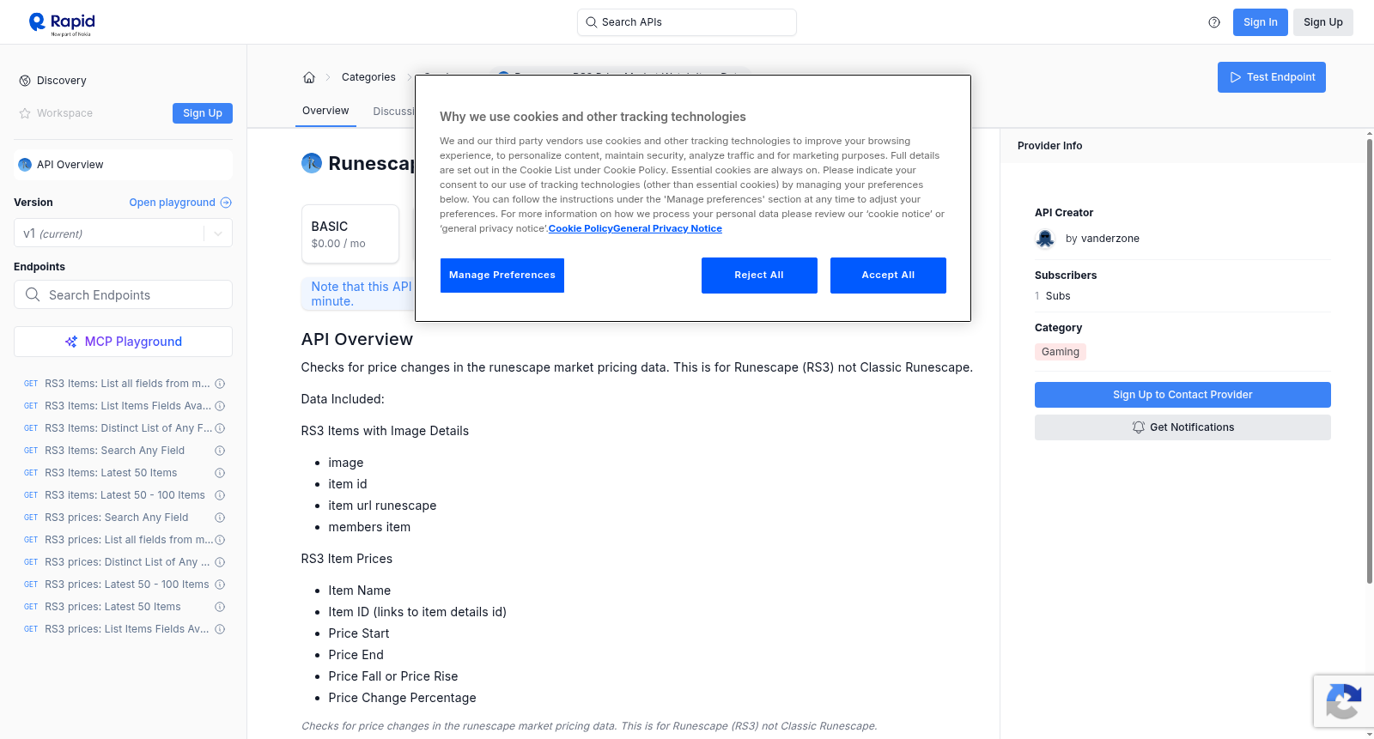Open endpoint RS3 Items: Search Any Field
The width and height of the screenshot is (1374, 739).
114,451
